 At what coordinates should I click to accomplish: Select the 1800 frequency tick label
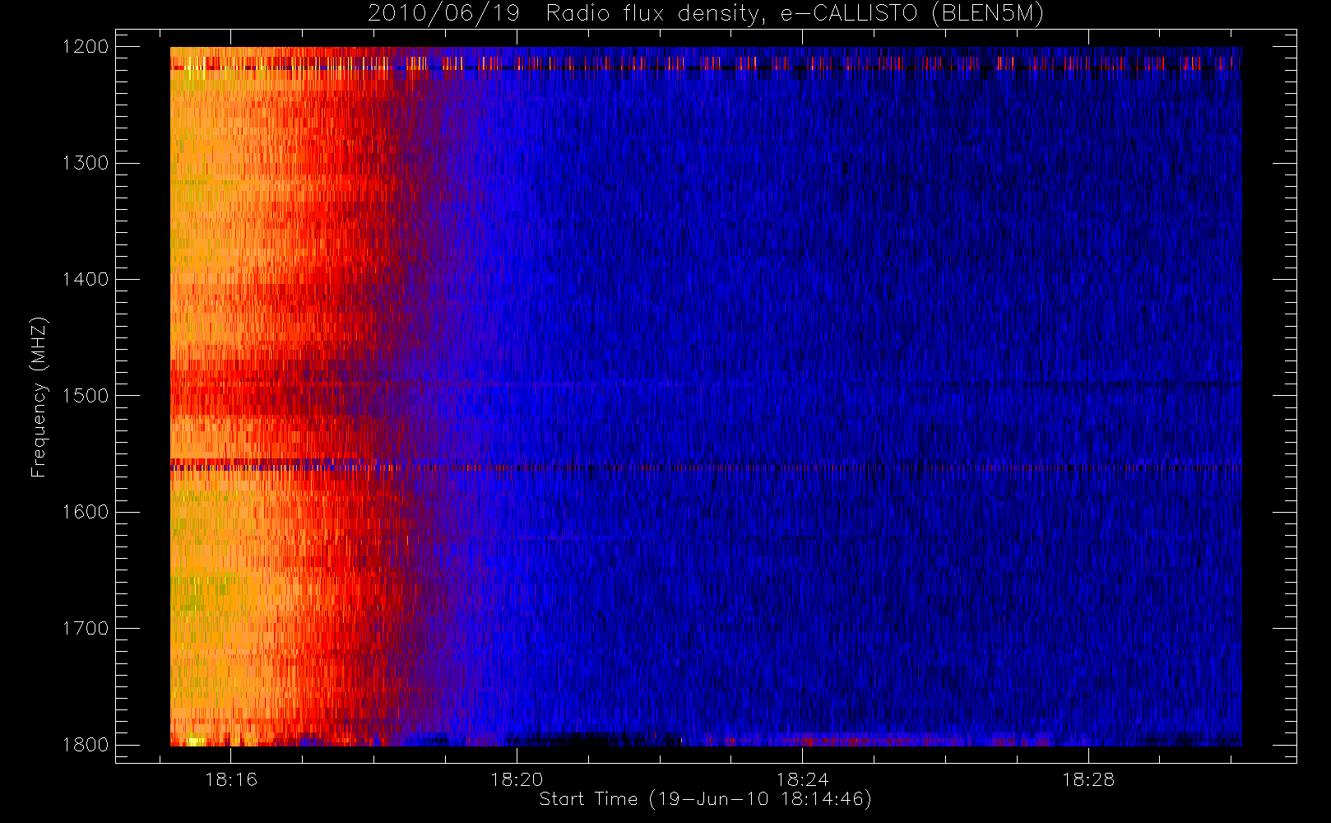pyautogui.click(x=86, y=744)
